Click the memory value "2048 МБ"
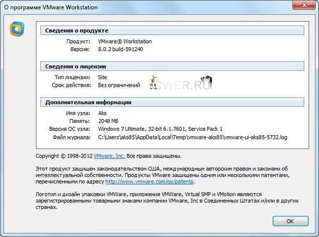The image size is (319, 237). pos(111,121)
